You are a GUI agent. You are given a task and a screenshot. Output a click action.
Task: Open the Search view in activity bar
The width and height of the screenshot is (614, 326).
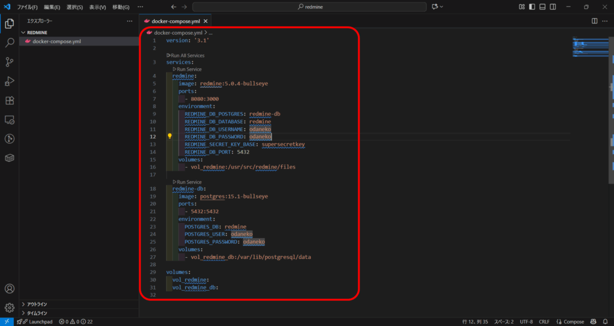(10, 43)
